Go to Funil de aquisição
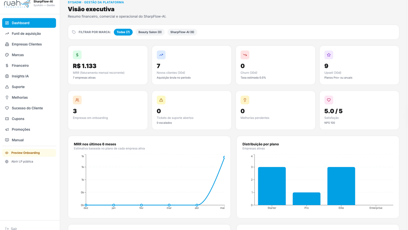Viewport: 408px width, 230px height. tap(29, 34)
